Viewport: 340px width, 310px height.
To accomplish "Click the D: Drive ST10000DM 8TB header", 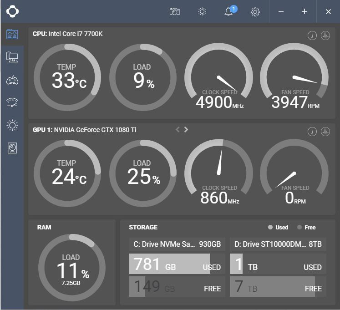I will pyautogui.click(x=278, y=244).
